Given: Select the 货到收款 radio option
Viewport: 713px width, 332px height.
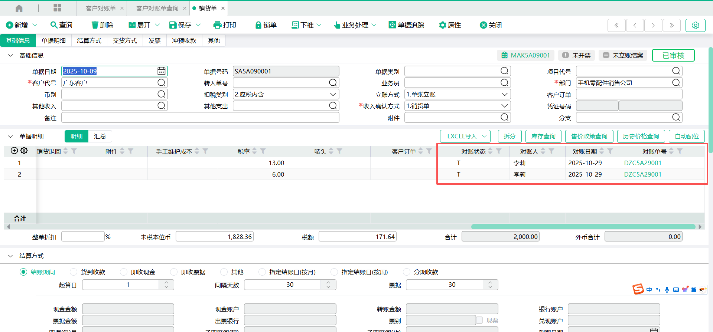Looking at the screenshot, I should 74,272.
